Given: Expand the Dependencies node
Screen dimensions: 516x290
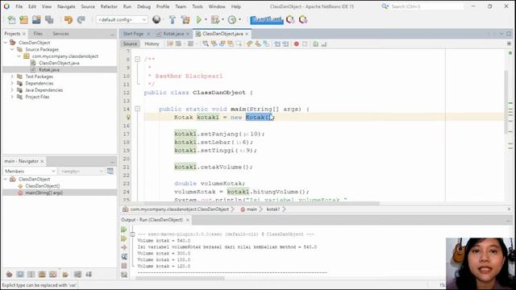Looking at the screenshot, I should (12, 83).
